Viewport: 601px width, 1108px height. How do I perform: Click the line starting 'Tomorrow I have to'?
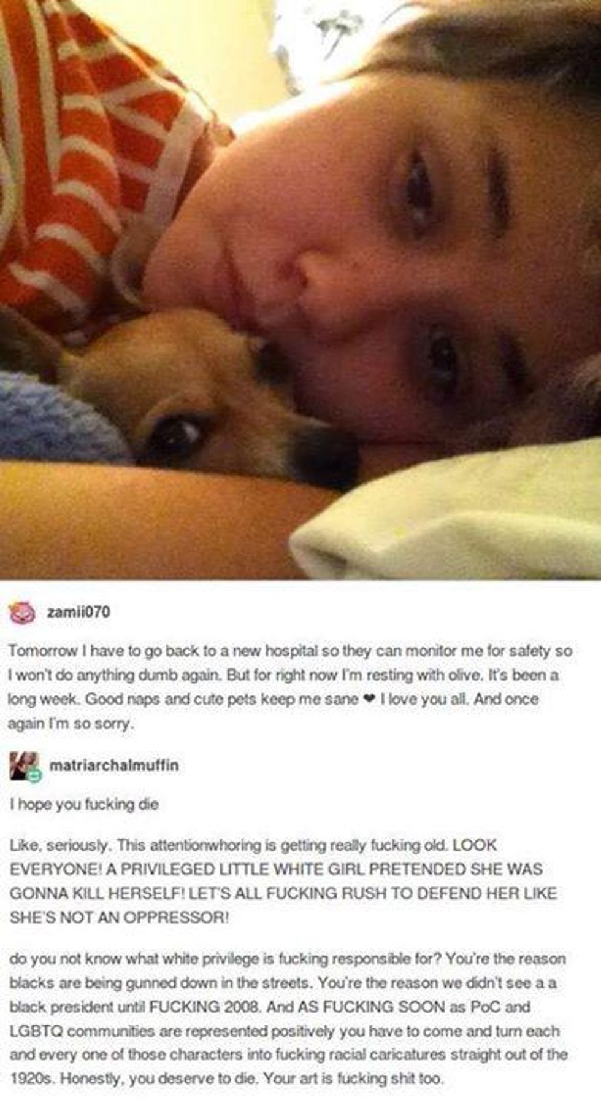291,651
